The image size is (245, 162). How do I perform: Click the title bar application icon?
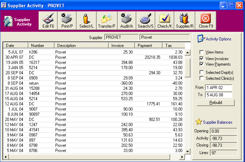(4, 5)
